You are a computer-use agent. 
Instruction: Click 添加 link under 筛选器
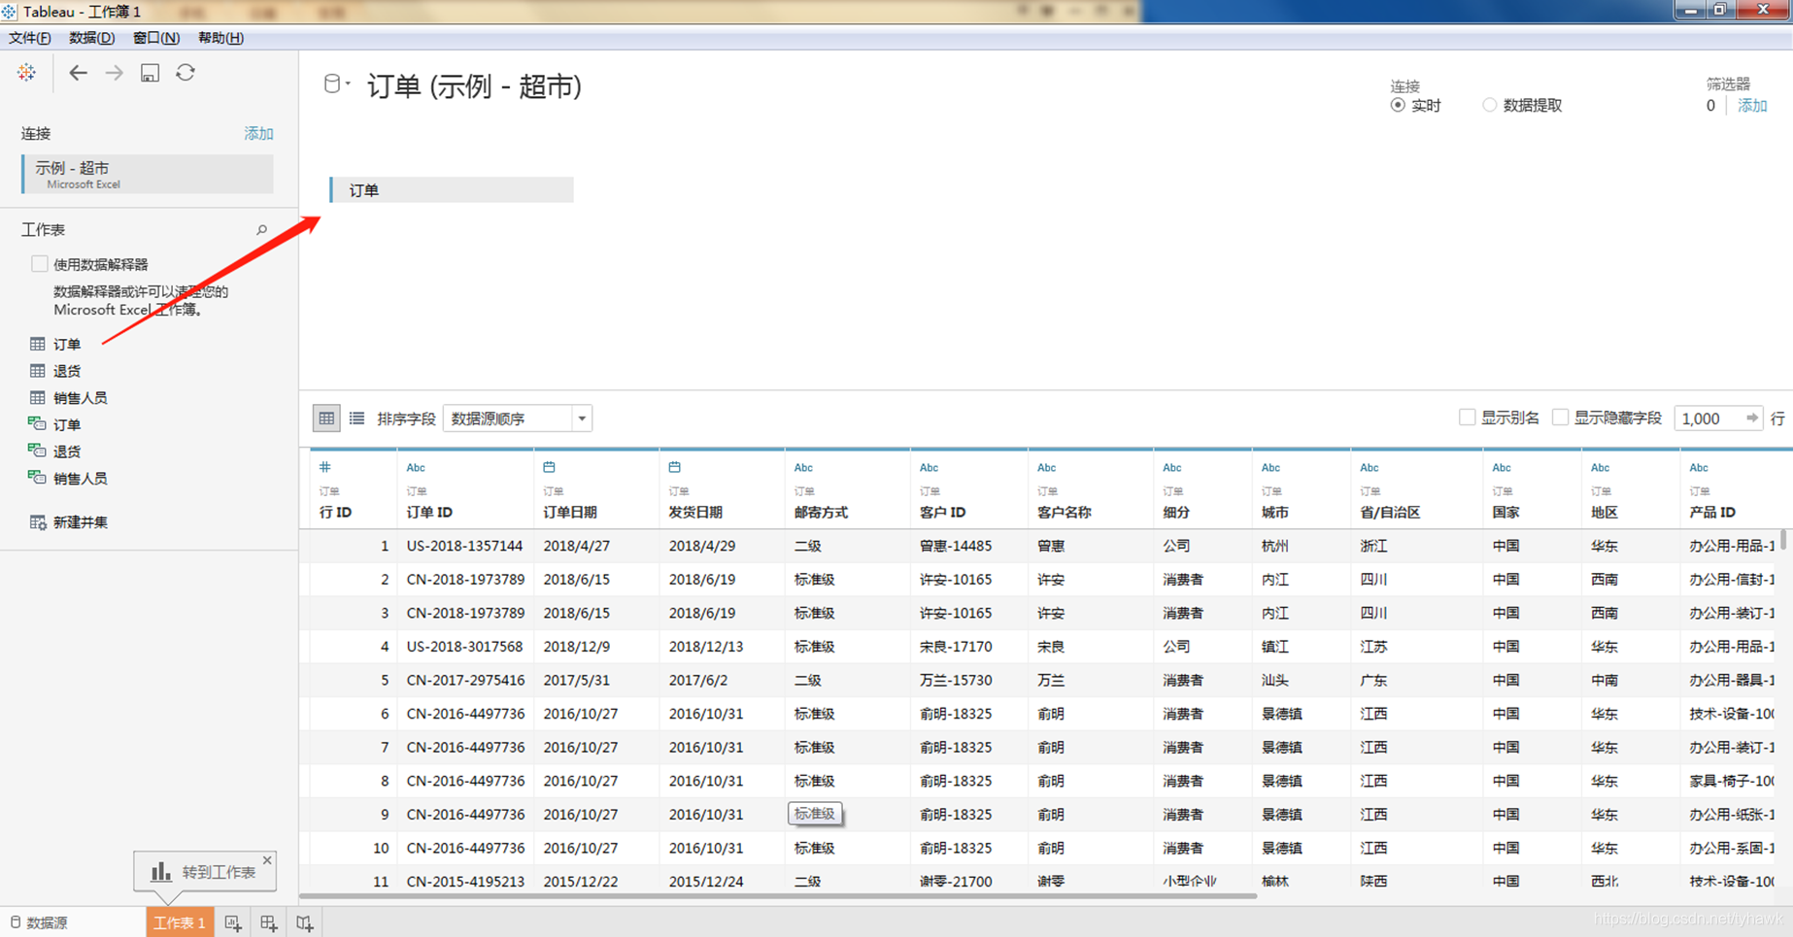1752,105
